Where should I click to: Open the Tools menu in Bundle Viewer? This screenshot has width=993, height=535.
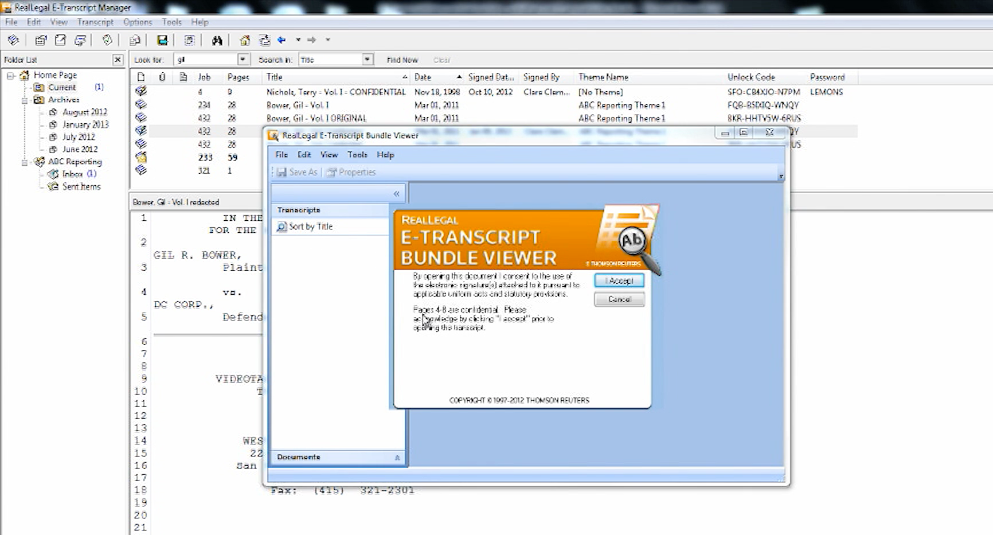tap(357, 155)
